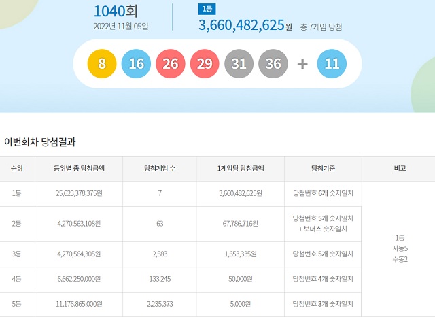Screen dimensions: 435x317
Task: Click total prize 11,176,865,000원
Action: pos(79,304)
